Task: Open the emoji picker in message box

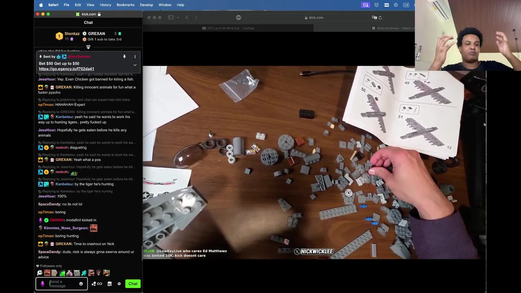Action: coord(81,284)
